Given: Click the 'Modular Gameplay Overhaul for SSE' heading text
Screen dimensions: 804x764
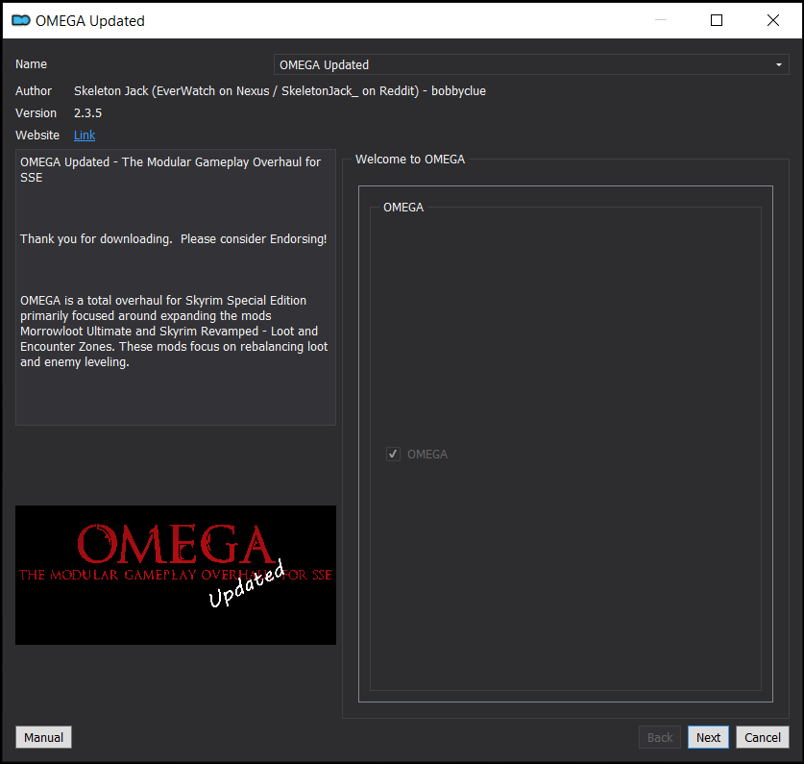Looking at the screenshot, I should point(171,169).
